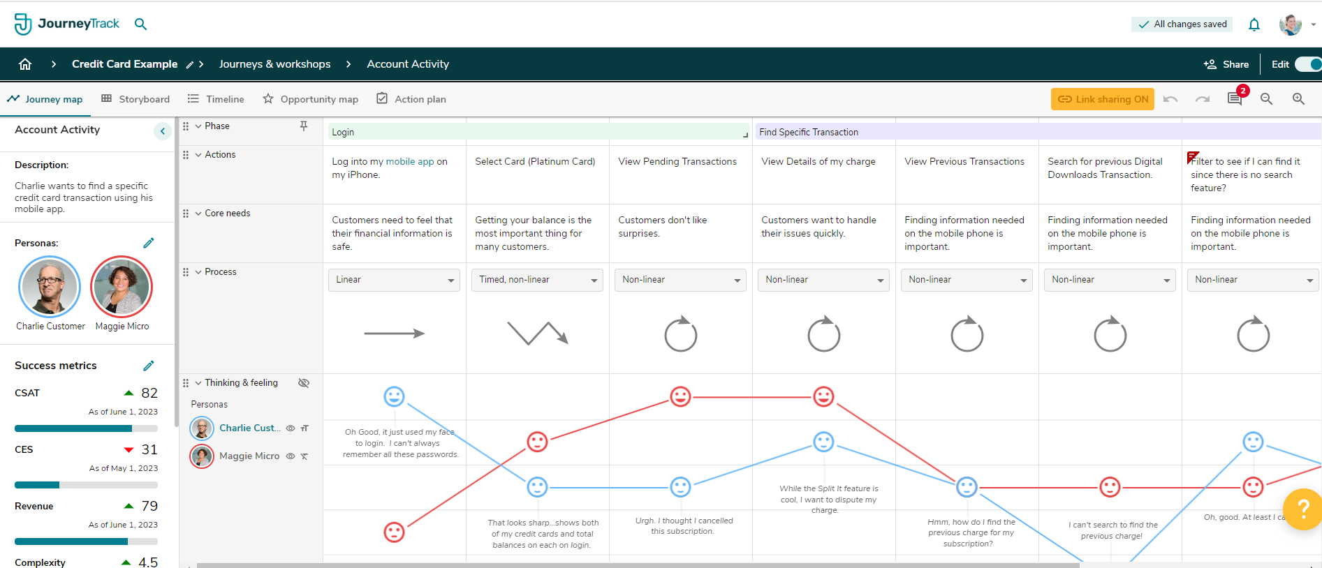Image resolution: width=1322 pixels, height=568 pixels.
Task: Toggle Maggie Micro's eye visibility
Action: pos(291,456)
